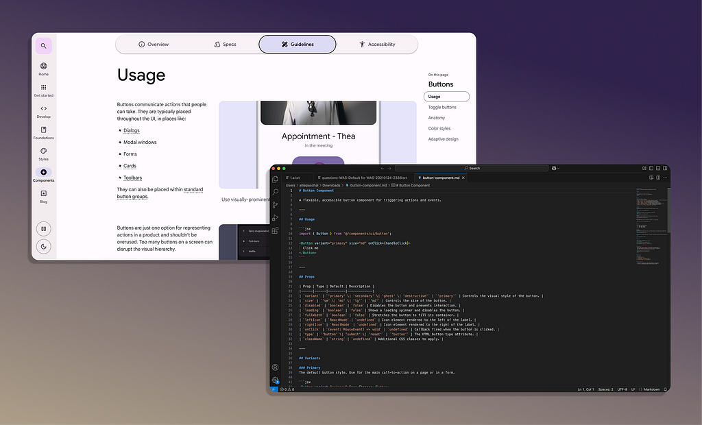The height and width of the screenshot is (425, 702).
Task: Jump to Anatomy section
Action: pyautogui.click(x=437, y=118)
